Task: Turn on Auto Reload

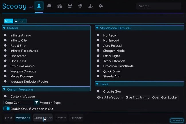Action: [x=98, y=45]
